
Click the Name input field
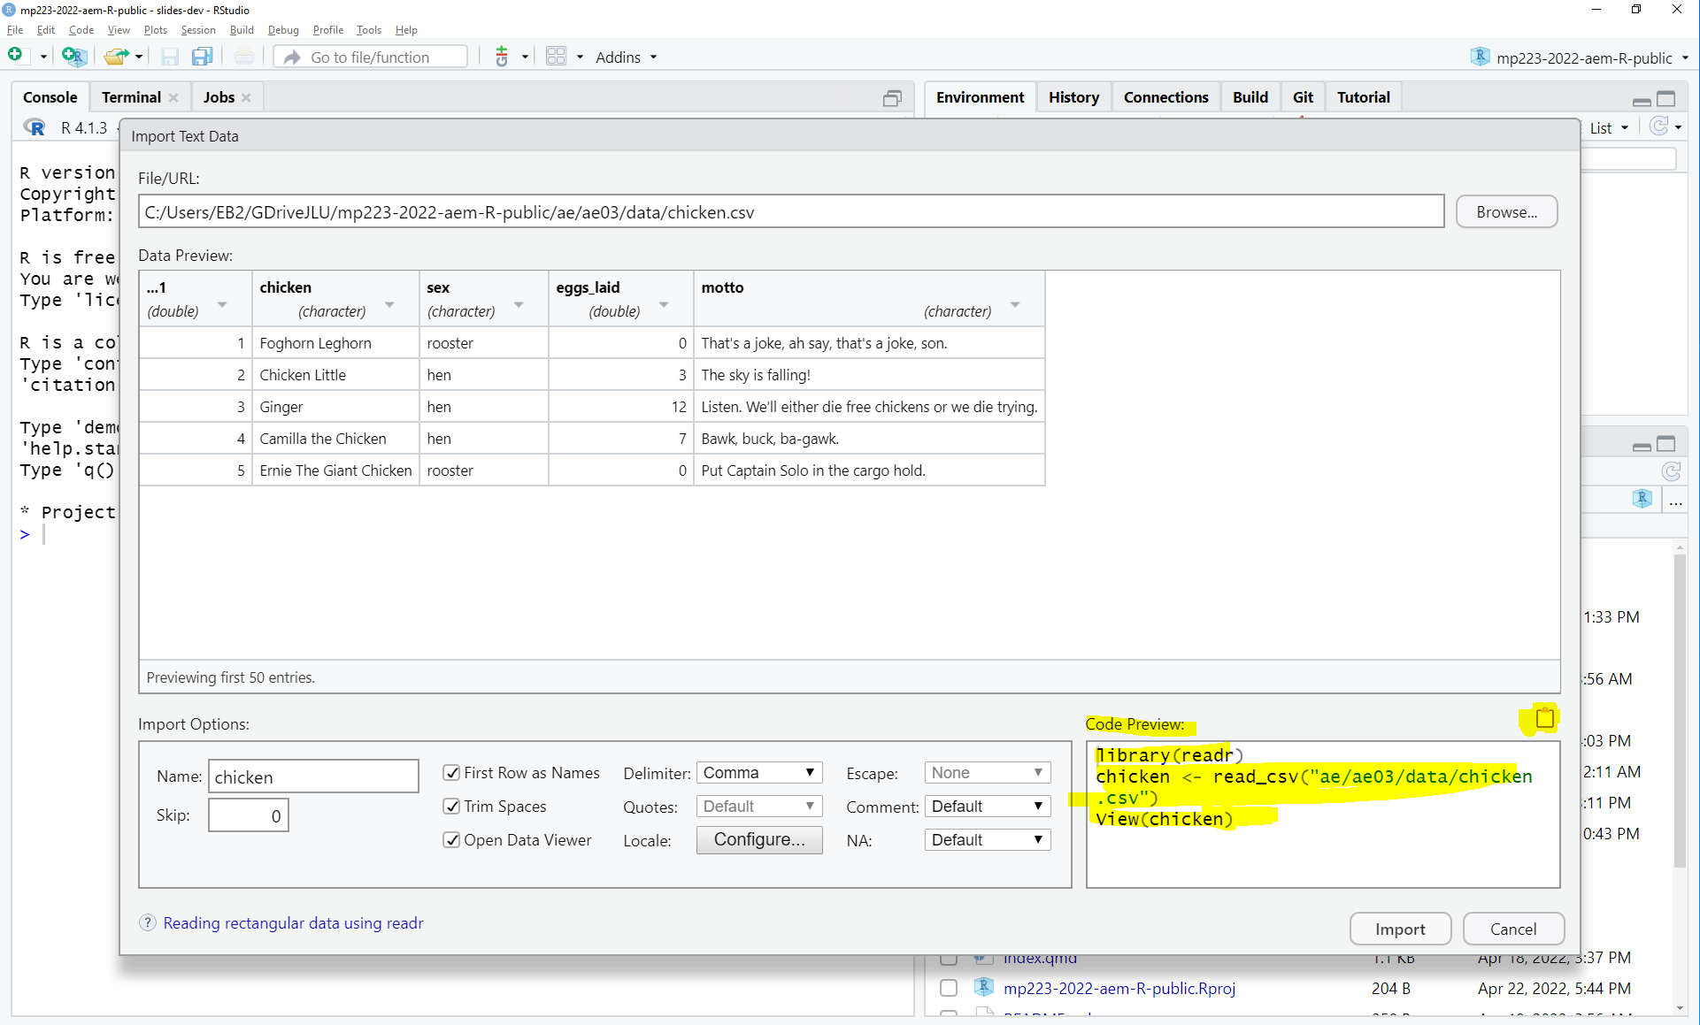(313, 776)
